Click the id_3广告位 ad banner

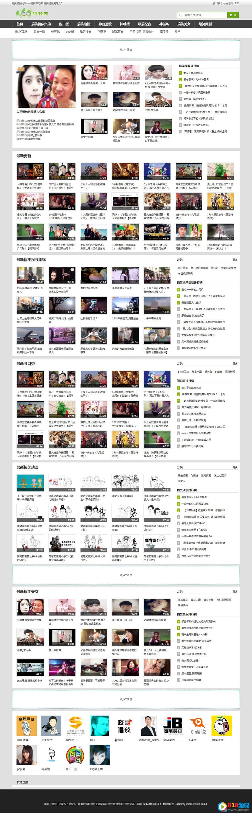(x=126, y=50)
